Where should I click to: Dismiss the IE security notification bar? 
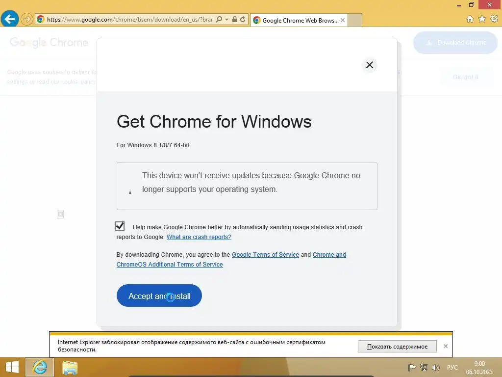[x=445, y=346]
